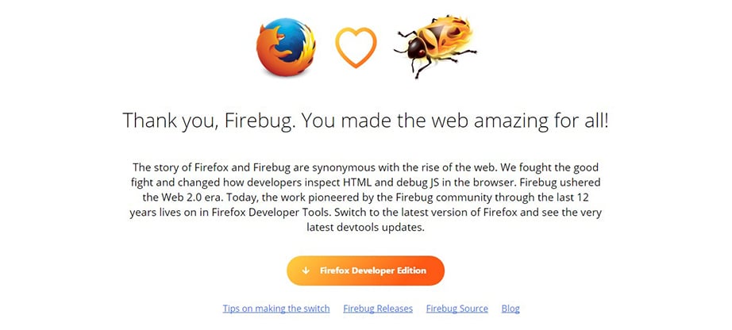Visit the Blog link
The height and width of the screenshot is (330, 732).
[x=510, y=309]
